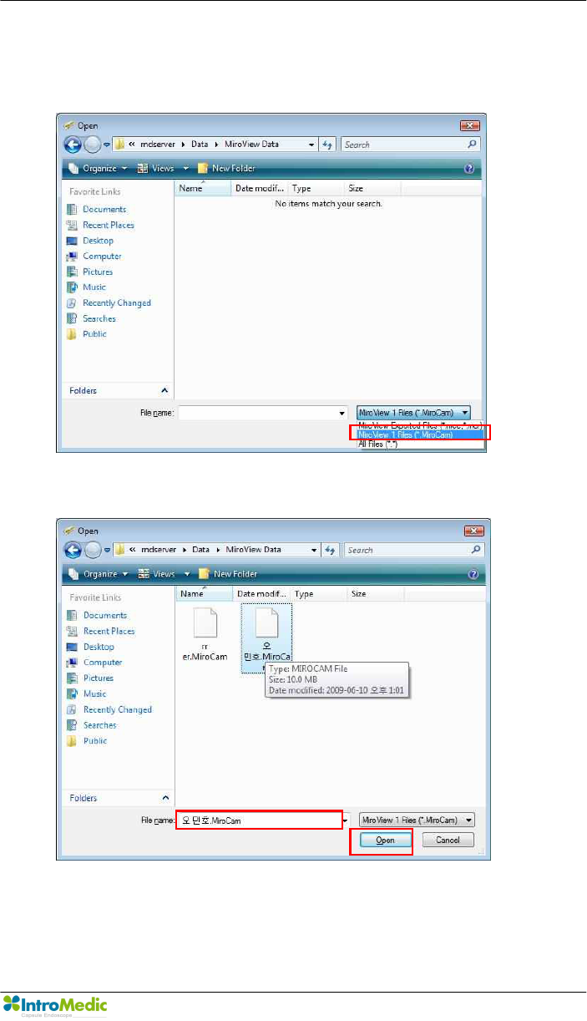Click the Back arrow in the upper Open dialog
The width and height of the screenshot is (587, 1021).
coord(72,145)
